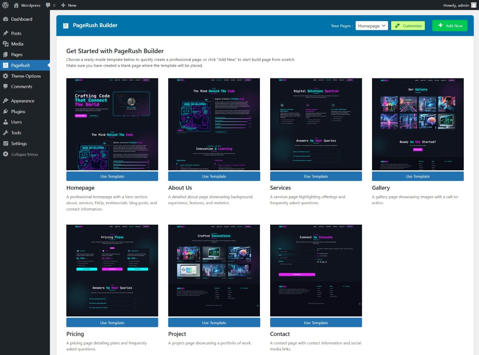This screenshot has width=479, height=355.
Task: Preview the About Us template thumbnail
Action: click(214, 124)
